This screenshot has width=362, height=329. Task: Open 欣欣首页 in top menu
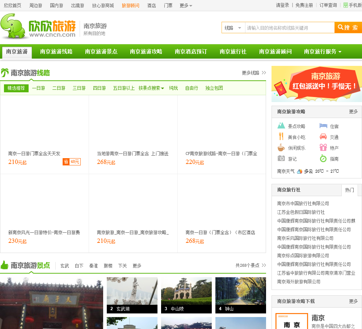tap(12, 5)
